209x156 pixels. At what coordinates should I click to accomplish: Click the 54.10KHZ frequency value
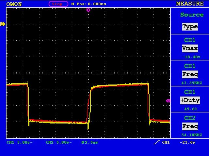coord(192,135)
